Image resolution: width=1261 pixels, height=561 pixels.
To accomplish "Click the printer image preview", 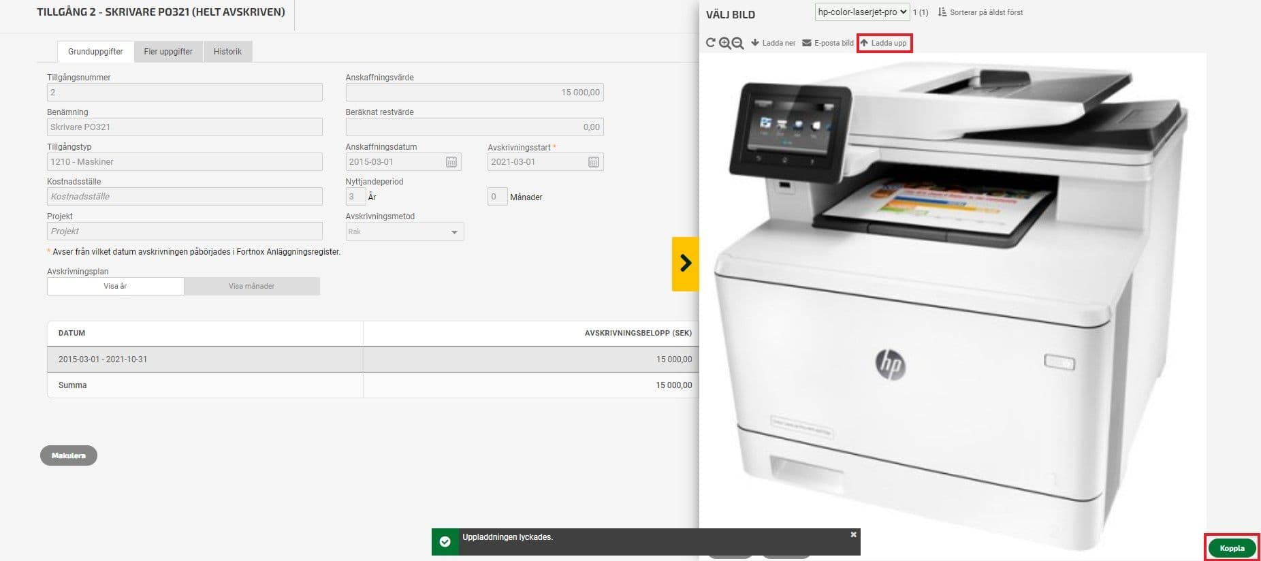I will [x=953, y=303].
